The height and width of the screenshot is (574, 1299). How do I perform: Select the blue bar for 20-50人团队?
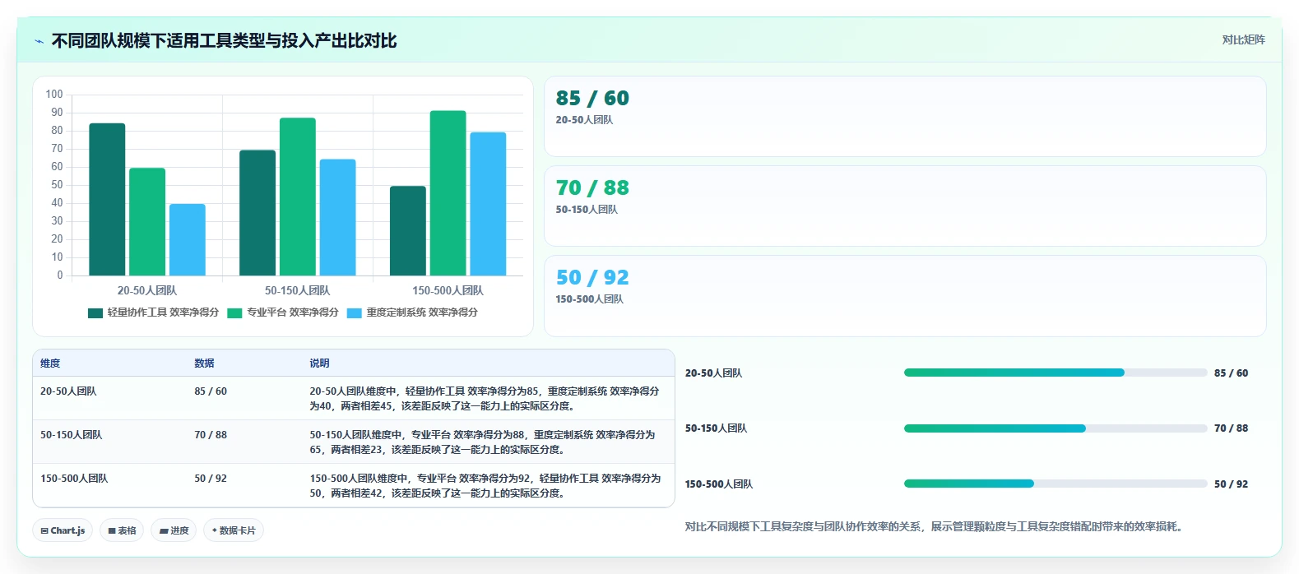coord(188,240)
